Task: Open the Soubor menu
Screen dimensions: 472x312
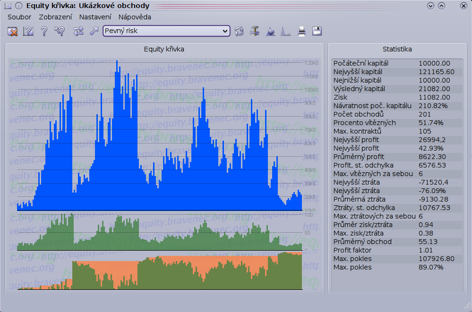Action: pyautogui.click(x=19, y=17)
